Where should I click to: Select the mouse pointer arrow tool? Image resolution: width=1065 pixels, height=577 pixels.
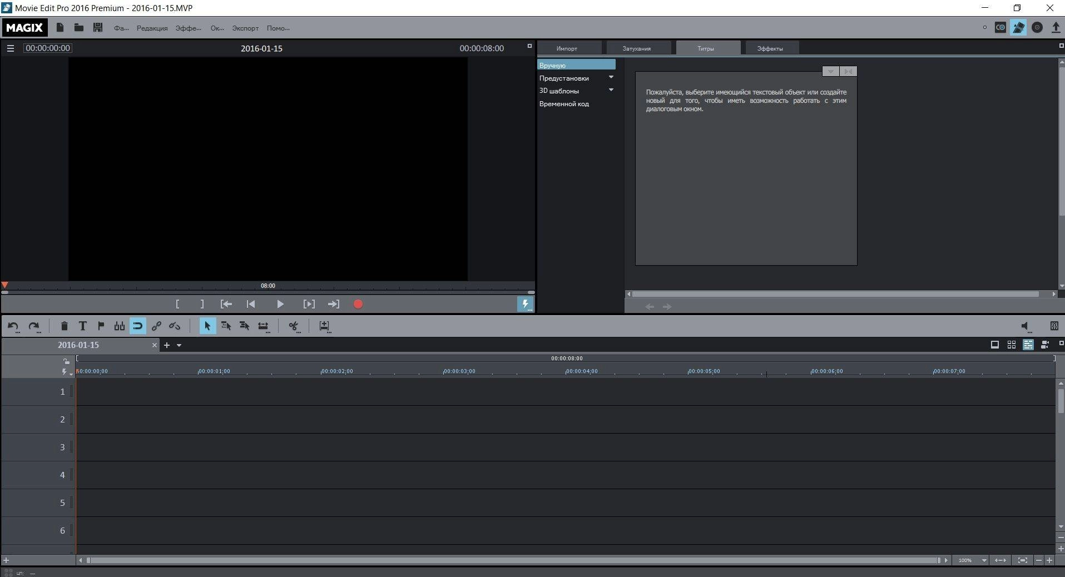click(207, 326)
